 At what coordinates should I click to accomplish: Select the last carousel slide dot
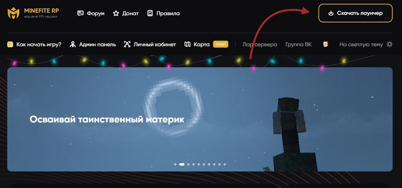point(225,164)
